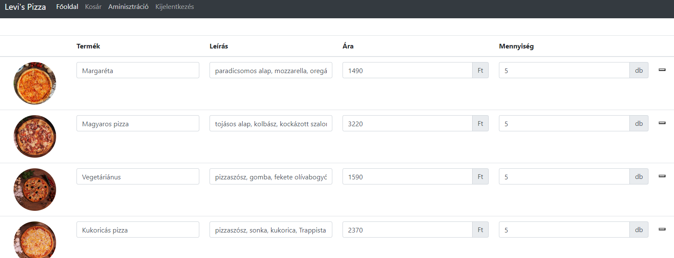Navigate to Főoldal in the navbar
Viewport: 674px width, 258px height.
coord(67,7)
